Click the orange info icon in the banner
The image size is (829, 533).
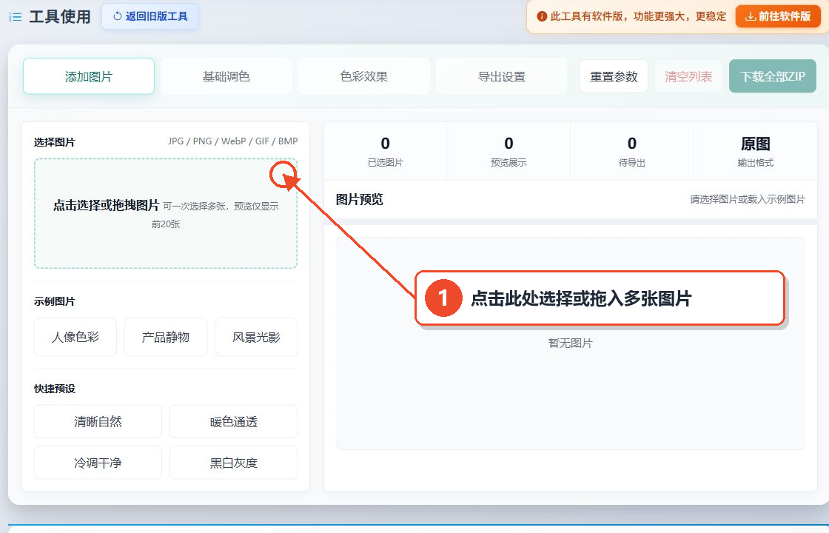[541, 16]
